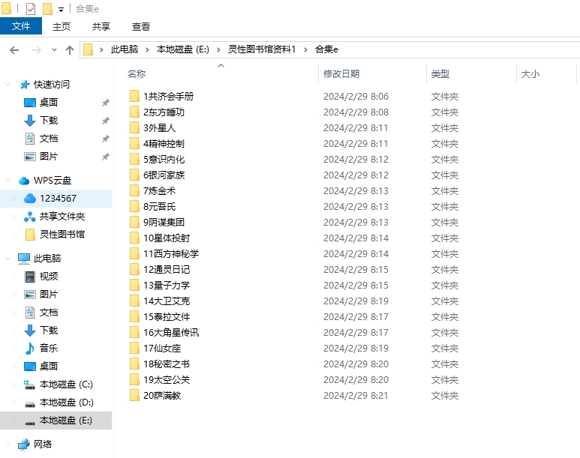Click the forward navigation arrow
Image resolution: width=580 pixels, height=458 pixels.
[36, 50]
